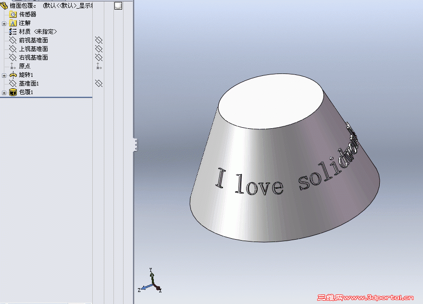Select the 包覆1 wrap feature icon
This screenshot has height=304, width=423.
coord(13,92)
